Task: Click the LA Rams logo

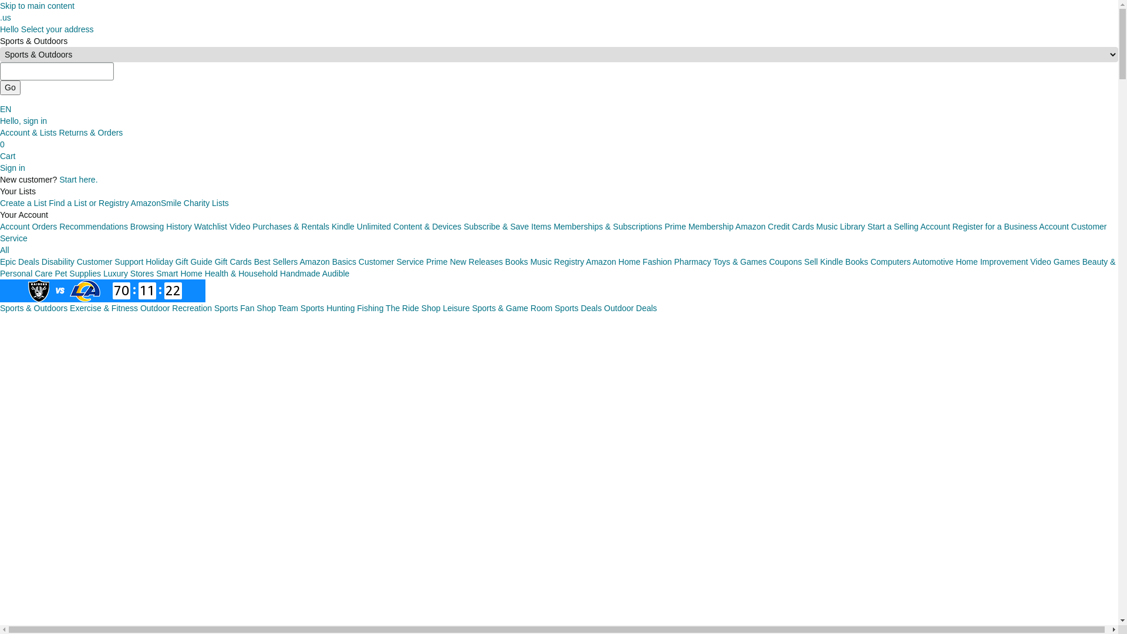Action: click(85, 291)
